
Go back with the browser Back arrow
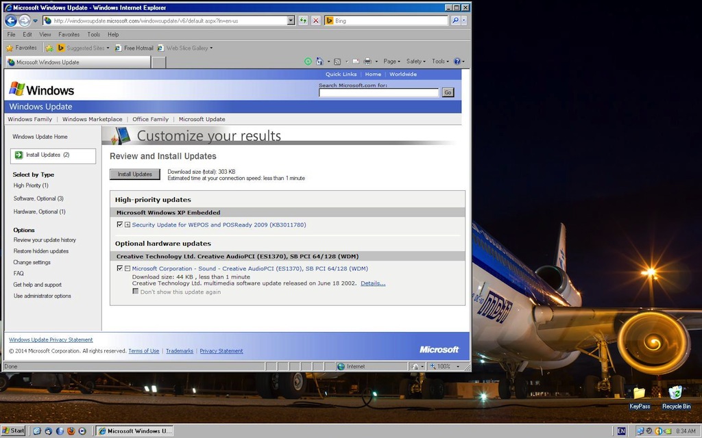[x=11, y=21]
